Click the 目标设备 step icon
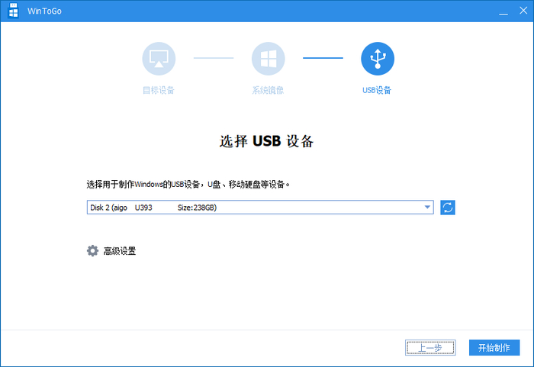The height and width of the screenshot is (367, 534). click(x=159, y=59)
